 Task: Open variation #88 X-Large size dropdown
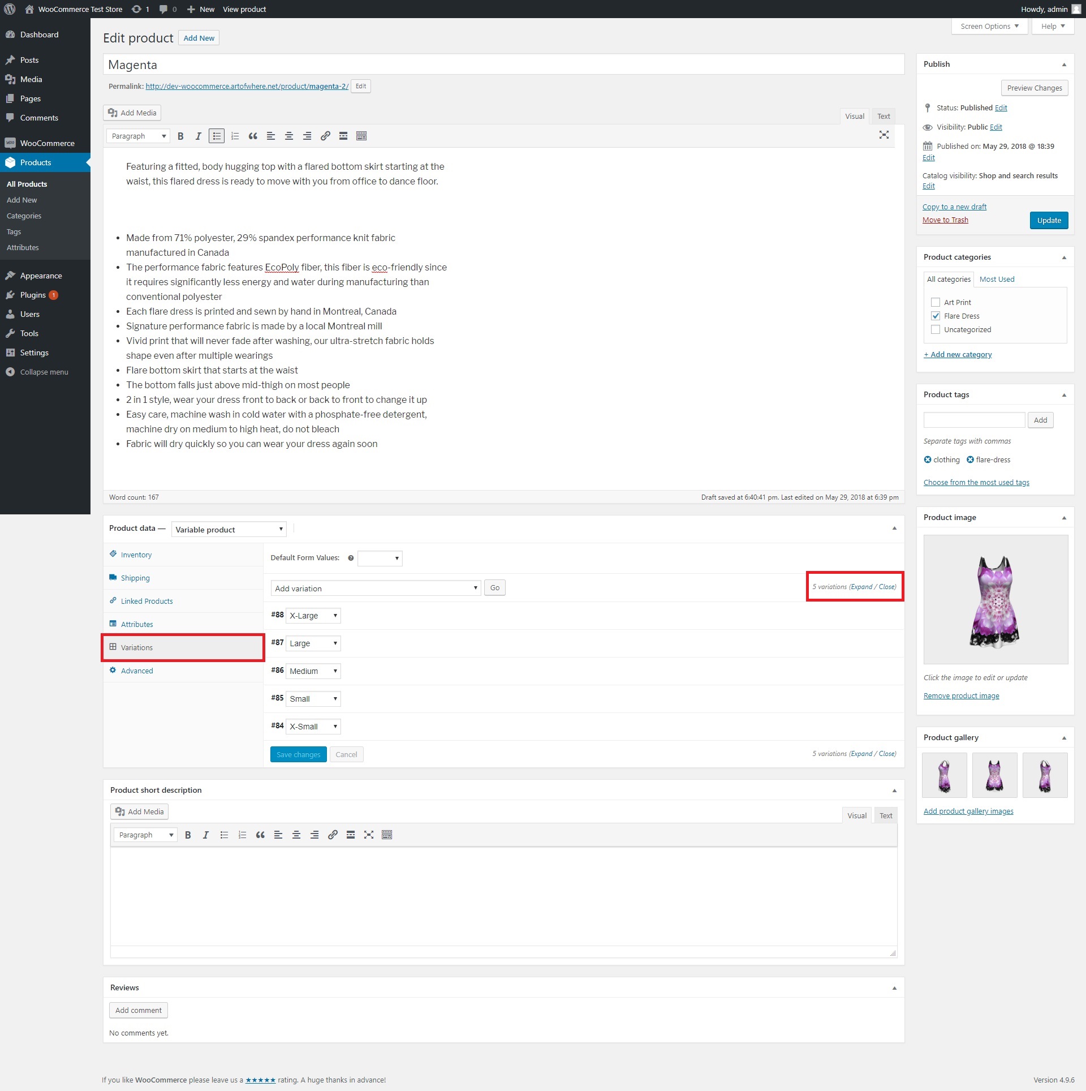313,616
